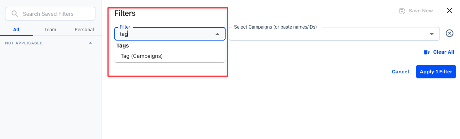Collapse the Filter dropdown using its arrow
The height and width of the screenshot is (139, 460).
pyautogui.click(x=217, y=34)
